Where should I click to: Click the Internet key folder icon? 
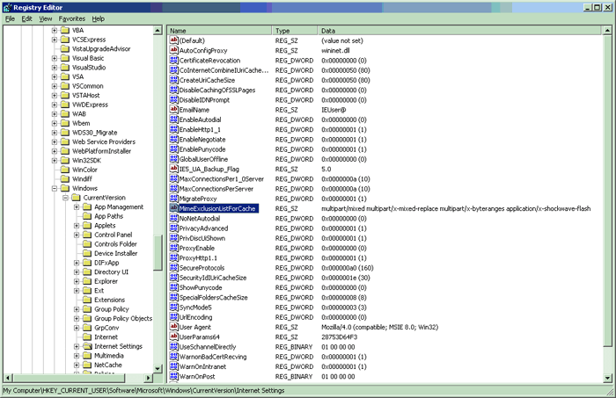pos(87,336)
